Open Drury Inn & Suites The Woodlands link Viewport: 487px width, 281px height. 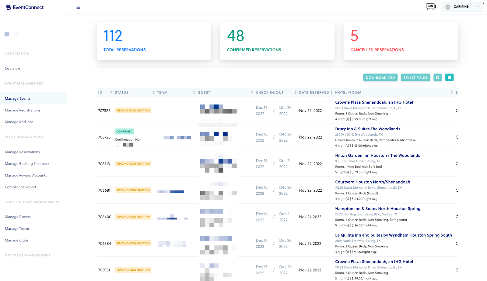[x=368, y=129]
